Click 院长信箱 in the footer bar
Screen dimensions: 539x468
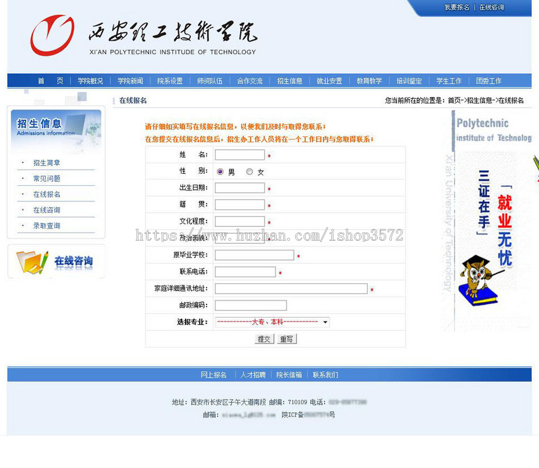(x=289, y=375)
